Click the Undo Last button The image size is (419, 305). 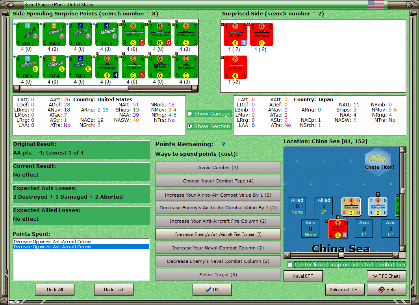[x=113, y=290]
